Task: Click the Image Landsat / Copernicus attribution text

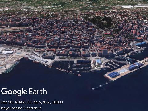Action: [21, 108]
